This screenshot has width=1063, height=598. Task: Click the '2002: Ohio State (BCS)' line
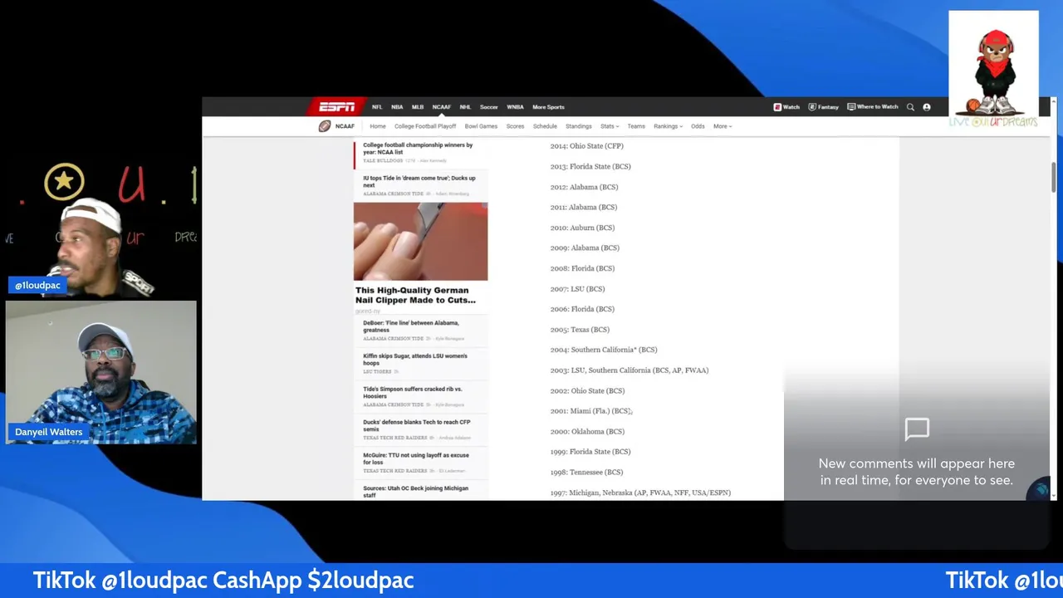(x=587, y=390)
